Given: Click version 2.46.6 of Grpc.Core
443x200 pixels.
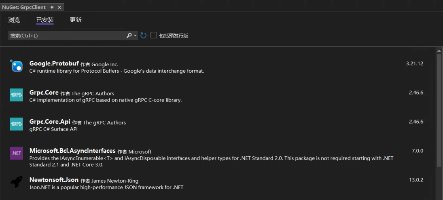Looking at the screenshot, I should (416, 93).
